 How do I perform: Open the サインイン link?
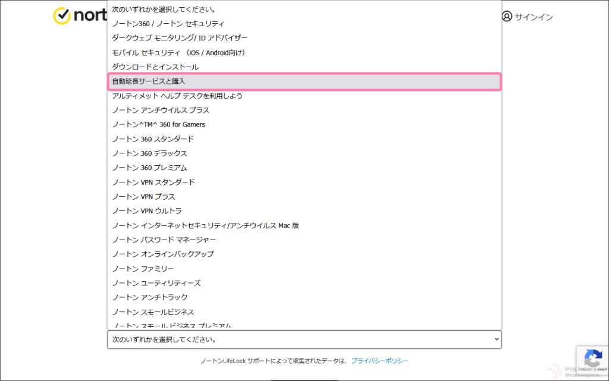click(533, 17)
